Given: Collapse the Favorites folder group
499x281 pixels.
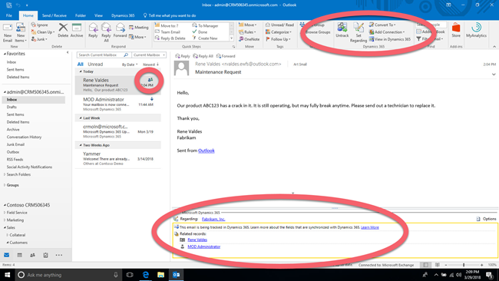Looking at the screenshot, I should 5,54.
